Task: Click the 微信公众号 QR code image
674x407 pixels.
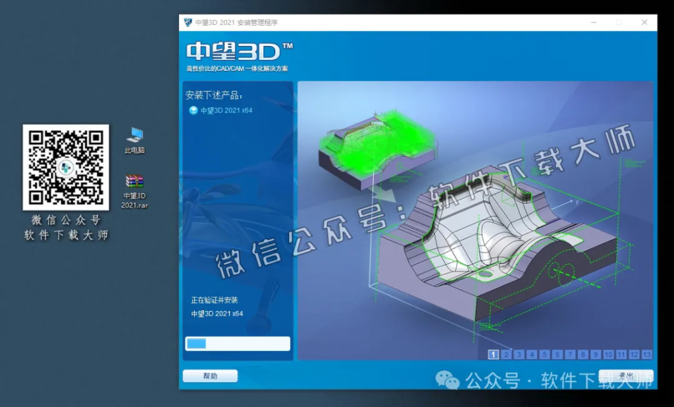Action: 66,167
